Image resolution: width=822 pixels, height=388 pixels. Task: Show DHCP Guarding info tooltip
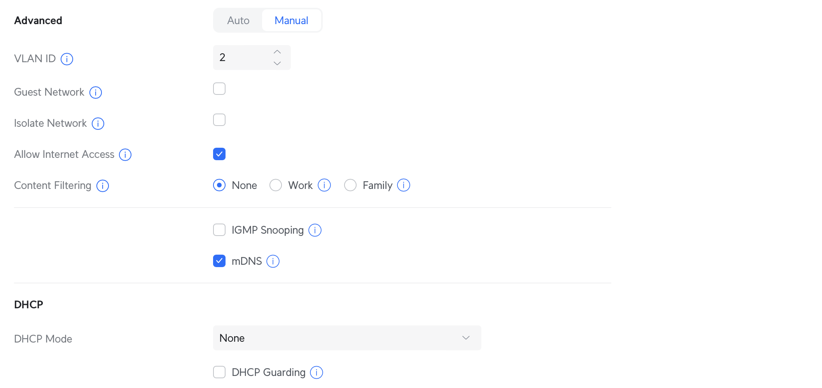[x=317, y=372]
